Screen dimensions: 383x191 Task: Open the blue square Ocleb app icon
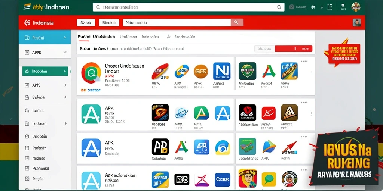coord(223,180)
